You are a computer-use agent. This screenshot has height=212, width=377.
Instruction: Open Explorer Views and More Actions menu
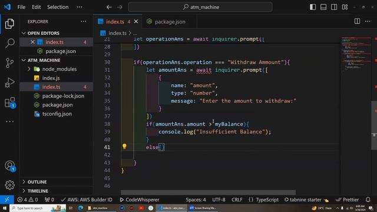pyautogui.click(x=84, y=21)
